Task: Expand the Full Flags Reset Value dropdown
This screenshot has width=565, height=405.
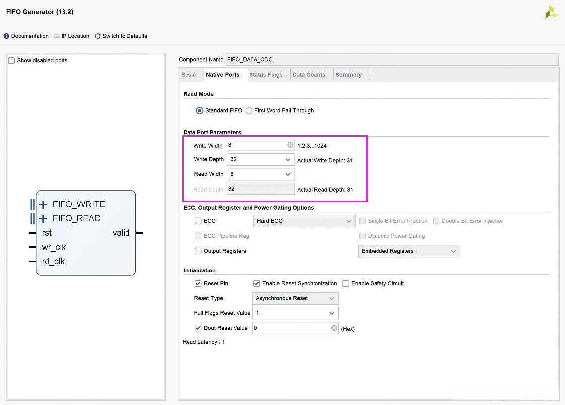Action: pyautogui.click(x=331, y=313)
